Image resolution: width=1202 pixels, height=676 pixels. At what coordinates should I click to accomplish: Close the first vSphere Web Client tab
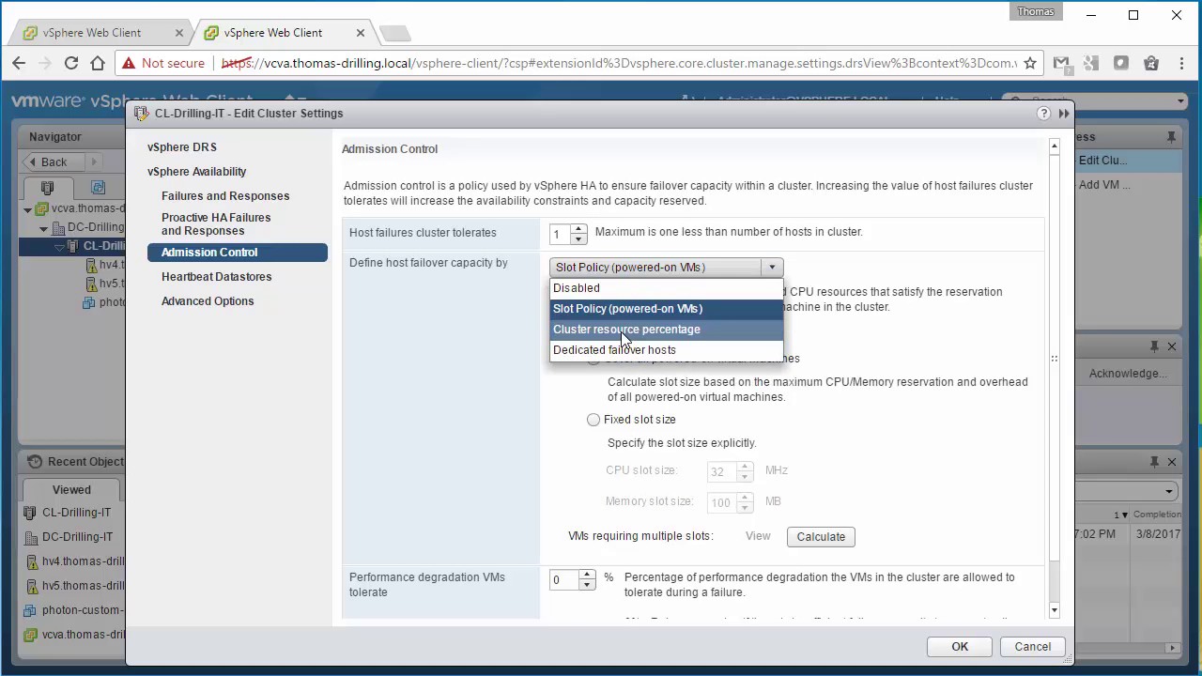(179, 32)
